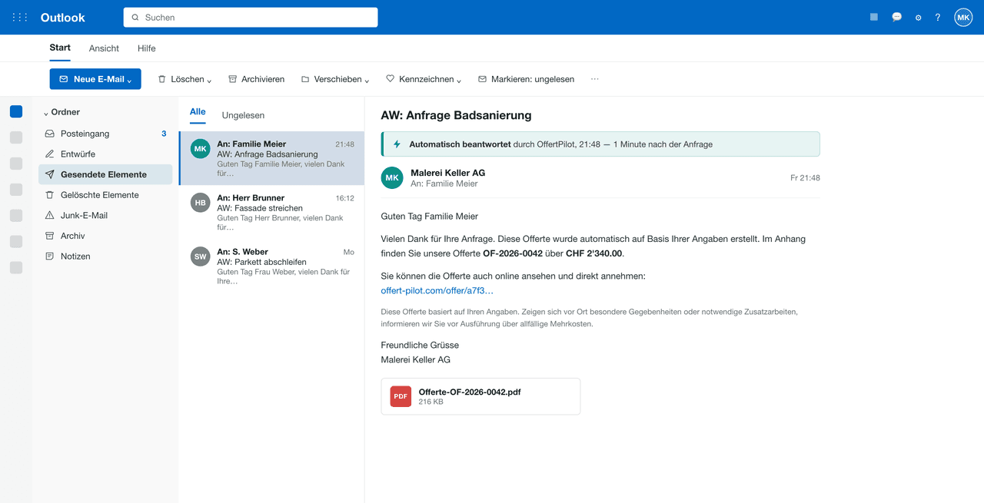Click sender name Malerei Keller AG in header
The width and height of the screenshot is (984, 503).
[448, 173]
